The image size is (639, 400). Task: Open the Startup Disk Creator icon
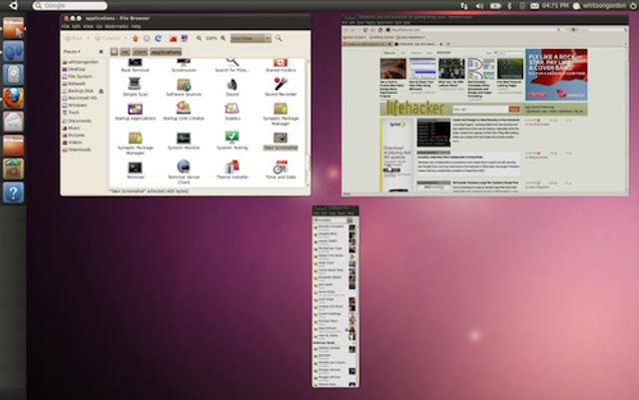[184, 111]
